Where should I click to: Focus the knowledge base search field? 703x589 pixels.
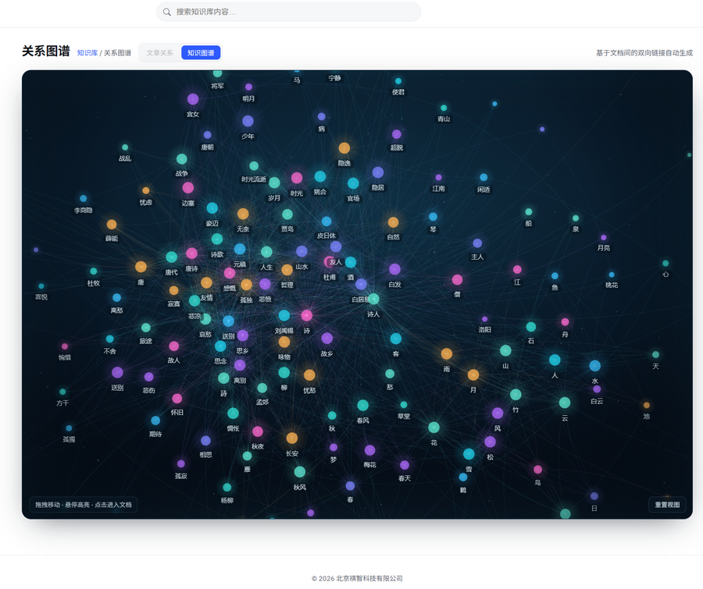coord(288,12)
